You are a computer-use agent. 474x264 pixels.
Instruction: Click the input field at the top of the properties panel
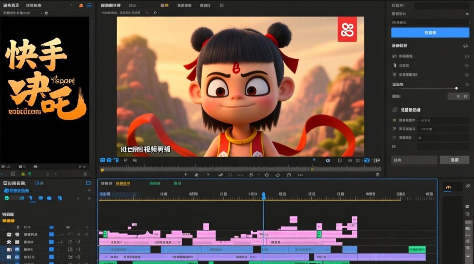click(x=442, y=6)
